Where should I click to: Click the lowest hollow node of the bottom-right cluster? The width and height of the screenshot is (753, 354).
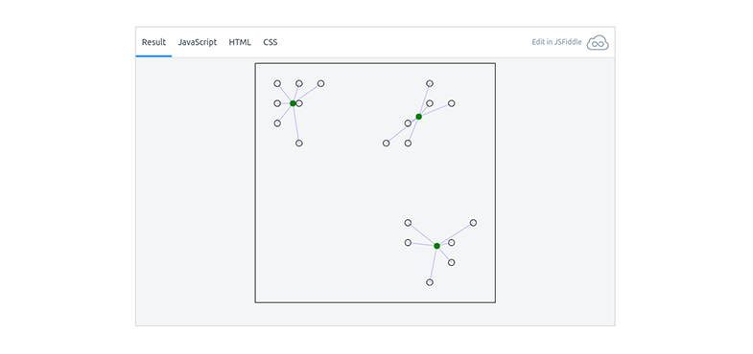(x=430, y=282)
